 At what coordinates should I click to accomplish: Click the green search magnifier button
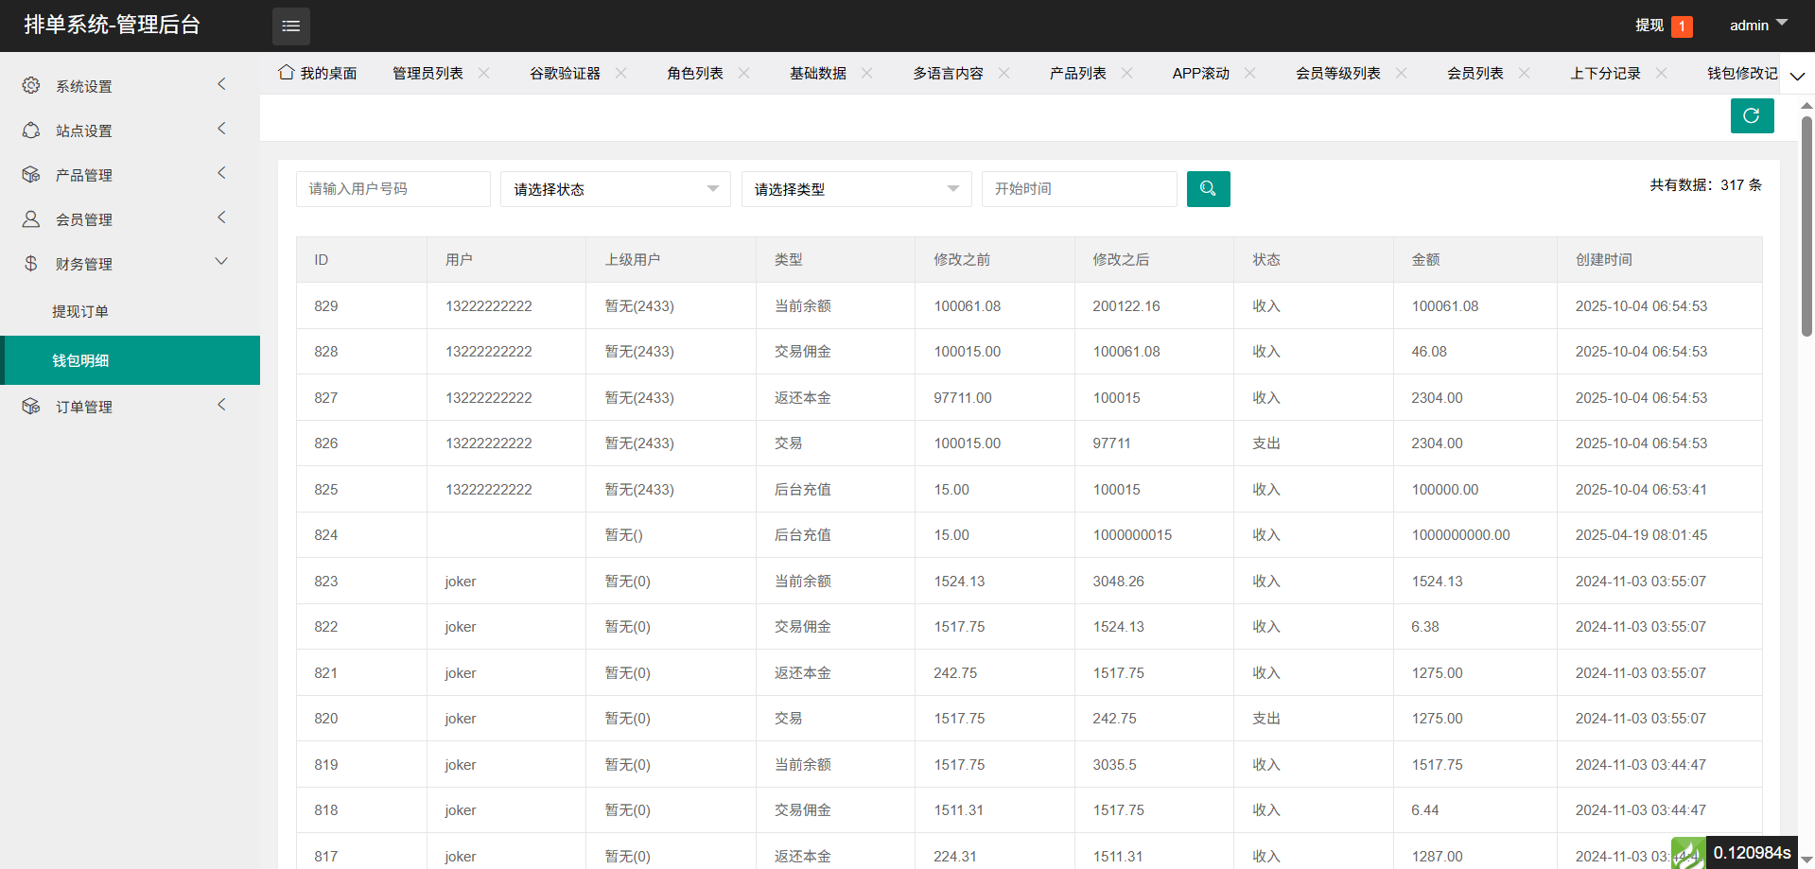pyautogui.click(x=1208, y=189)
